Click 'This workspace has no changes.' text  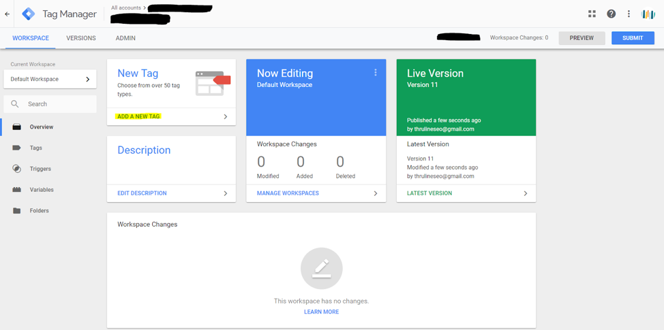[x=321, y=301]
